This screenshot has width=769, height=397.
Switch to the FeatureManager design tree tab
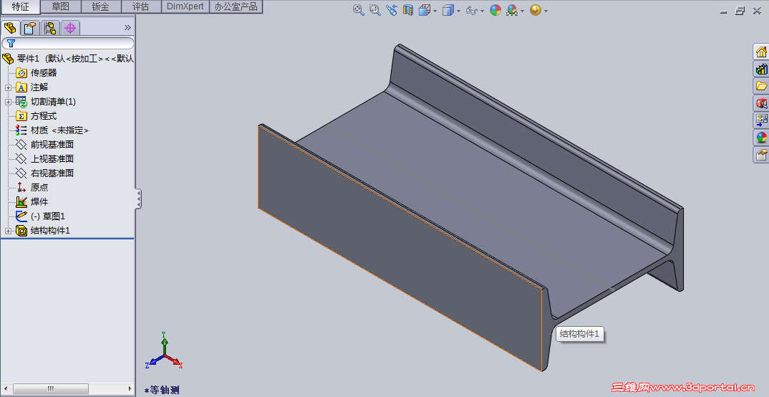(x=10, y=28)
